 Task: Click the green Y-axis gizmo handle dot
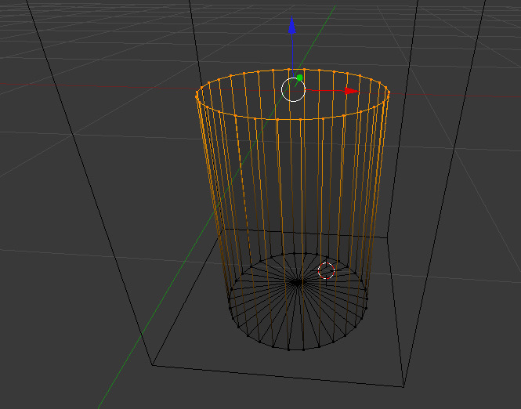click(x=300, y=78)
